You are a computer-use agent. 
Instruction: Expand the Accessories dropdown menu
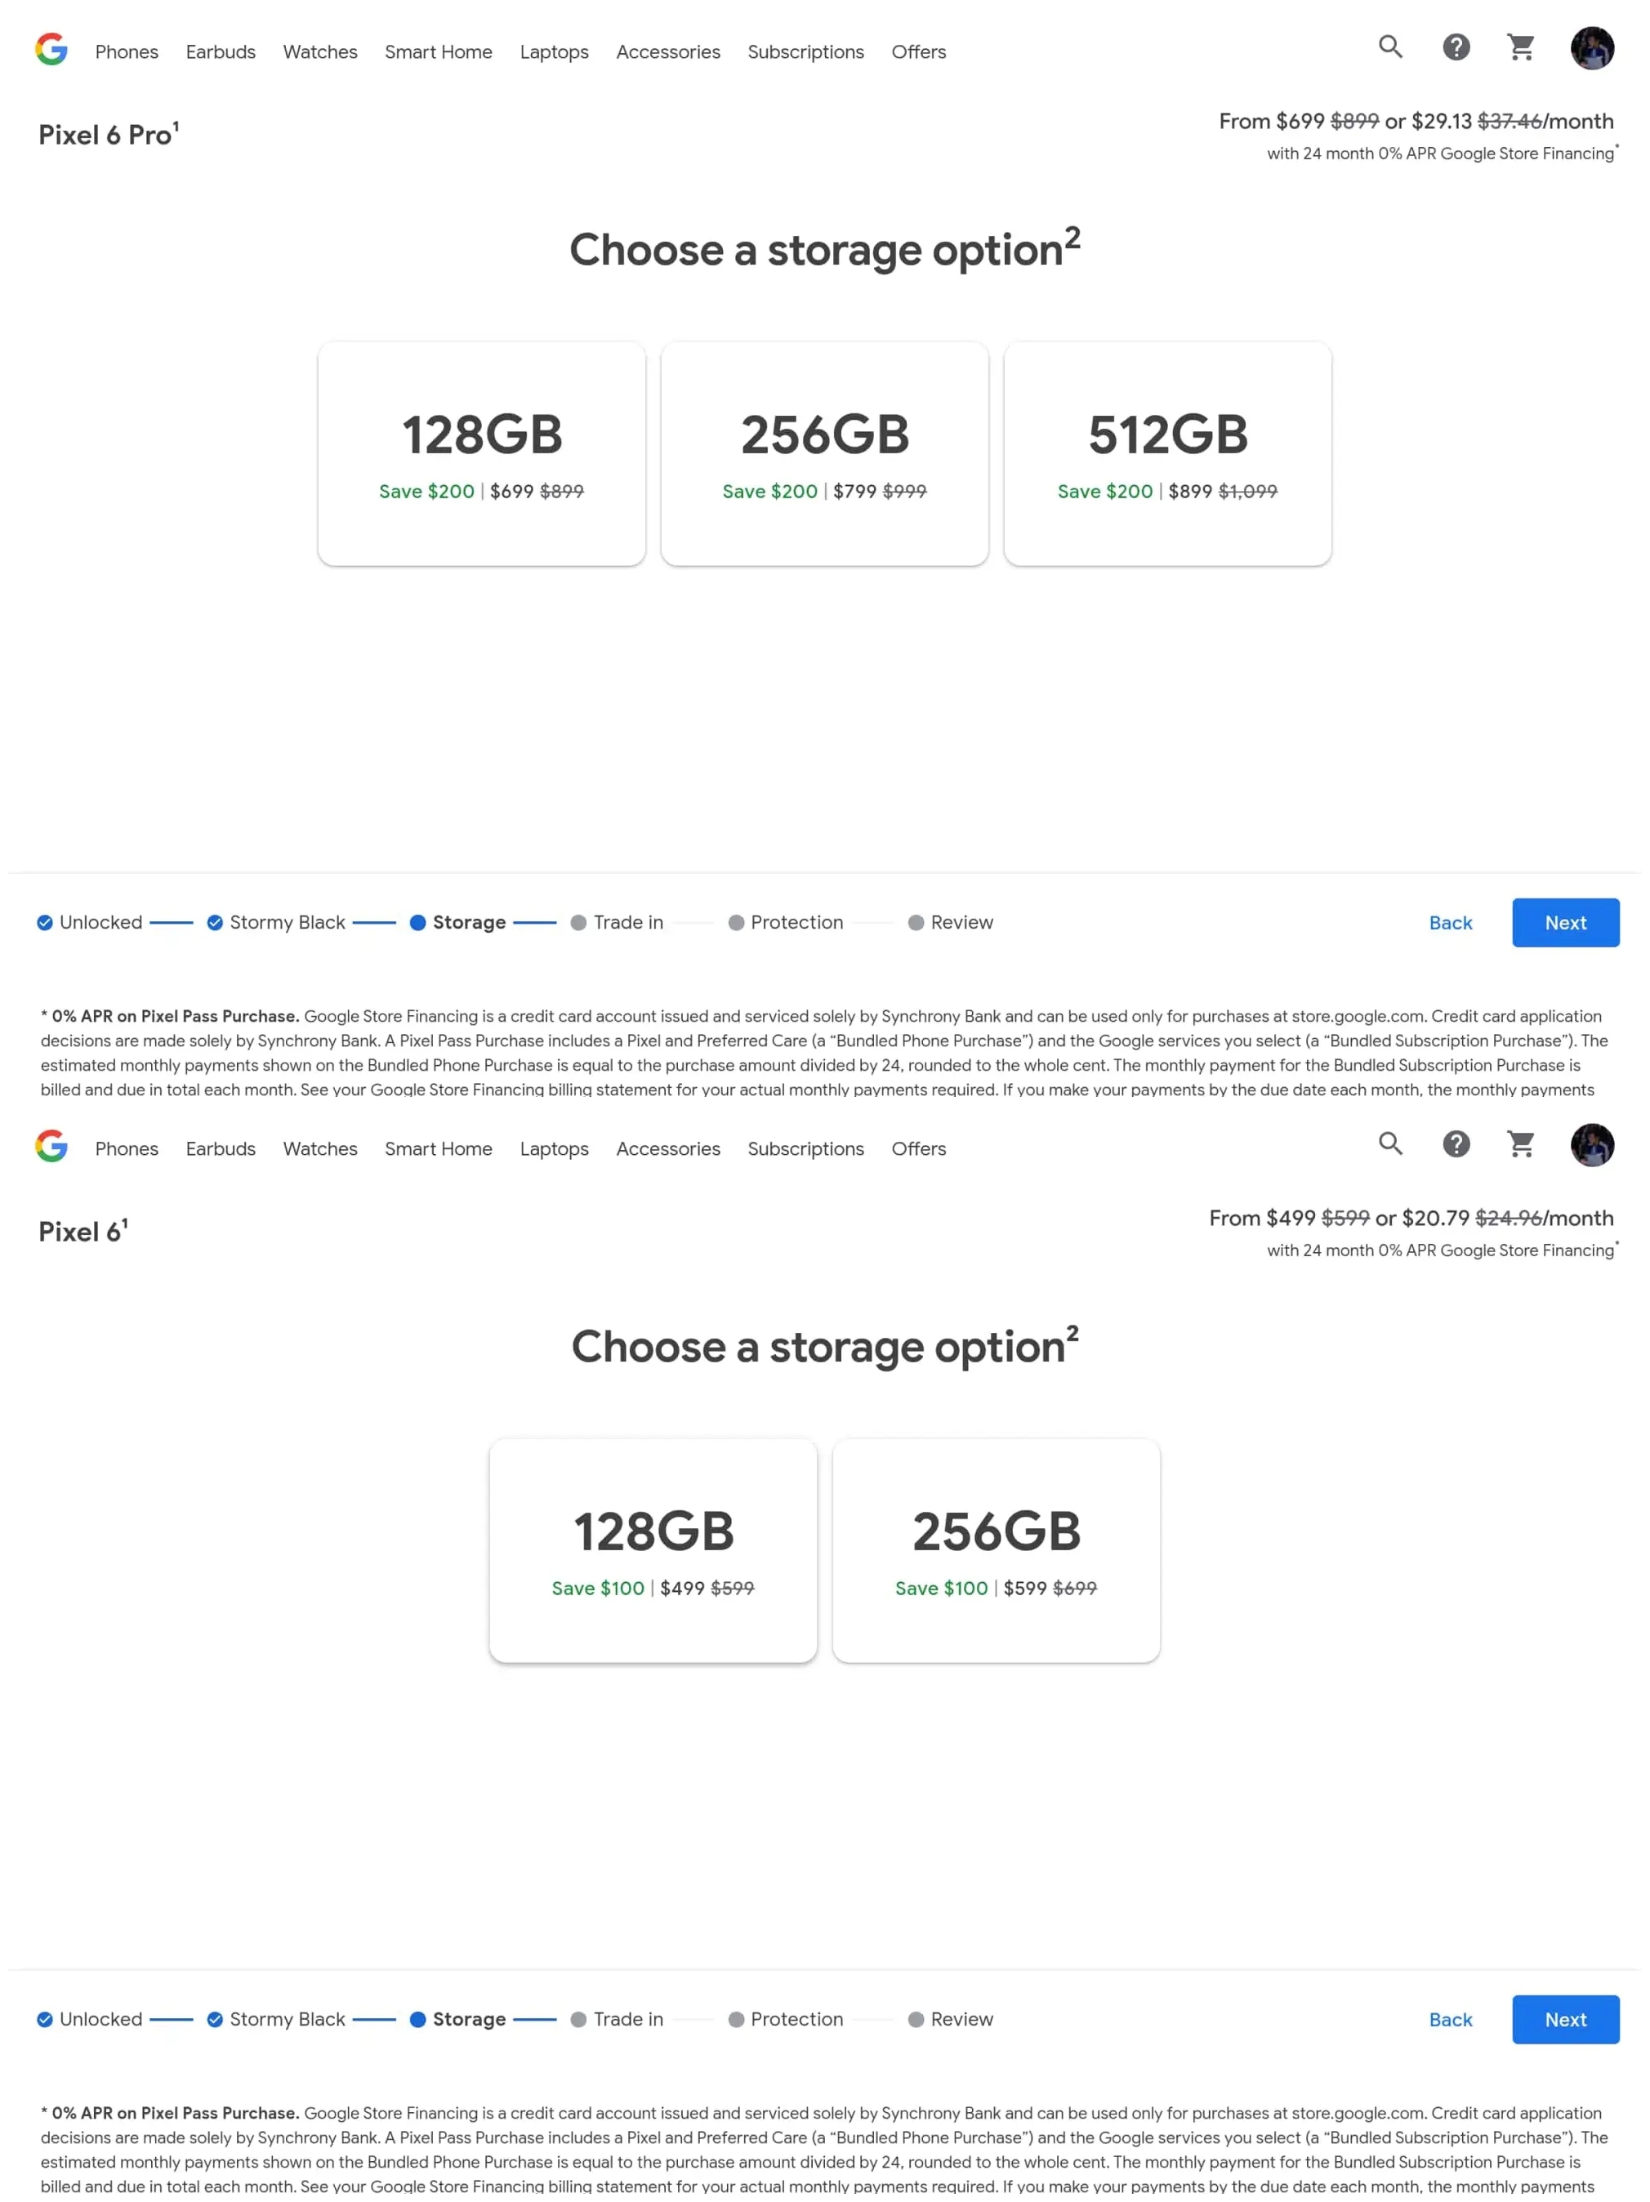click(x=667, y=52)
